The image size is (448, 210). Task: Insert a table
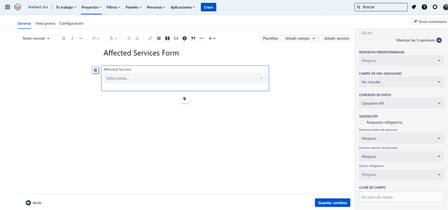point(159,38)
